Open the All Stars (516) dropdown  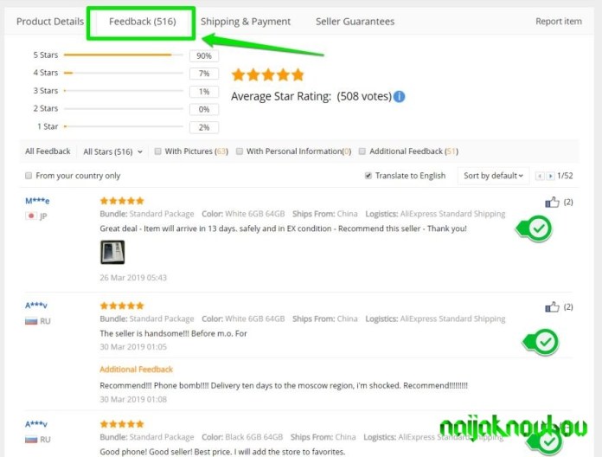coord(112,151)
